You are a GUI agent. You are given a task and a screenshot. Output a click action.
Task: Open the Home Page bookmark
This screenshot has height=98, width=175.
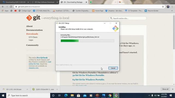pyautogui.click(x=98, y=11)
